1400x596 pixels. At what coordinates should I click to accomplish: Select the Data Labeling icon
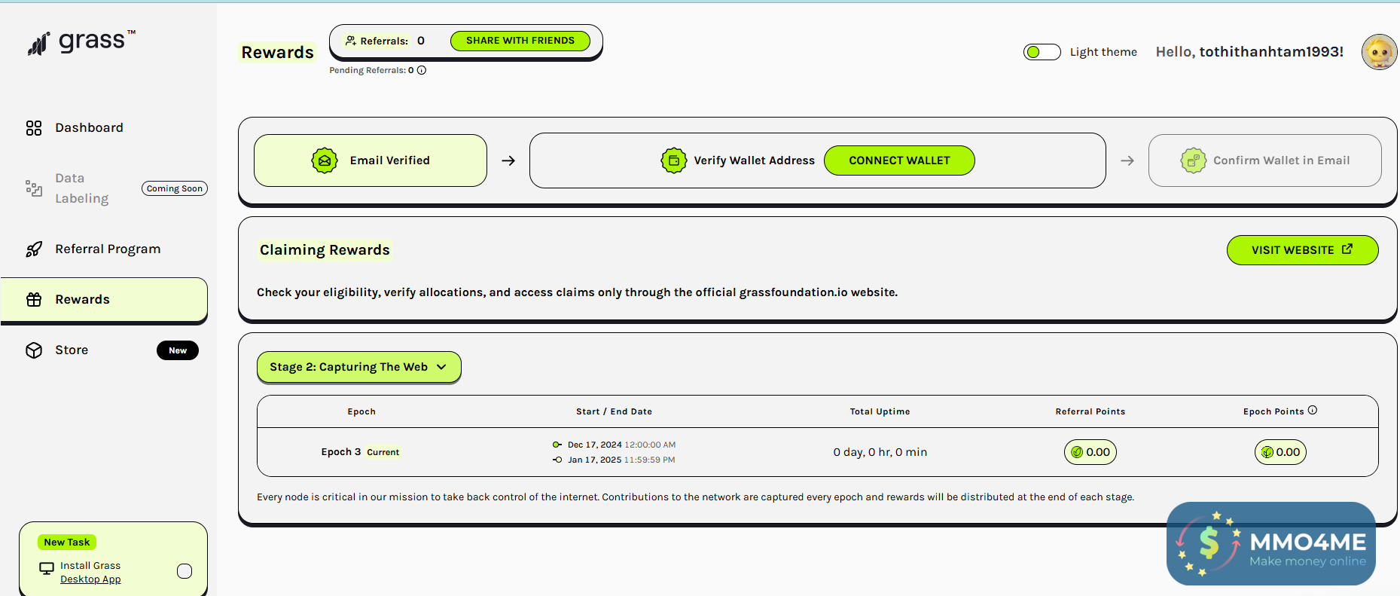(34, 188)
